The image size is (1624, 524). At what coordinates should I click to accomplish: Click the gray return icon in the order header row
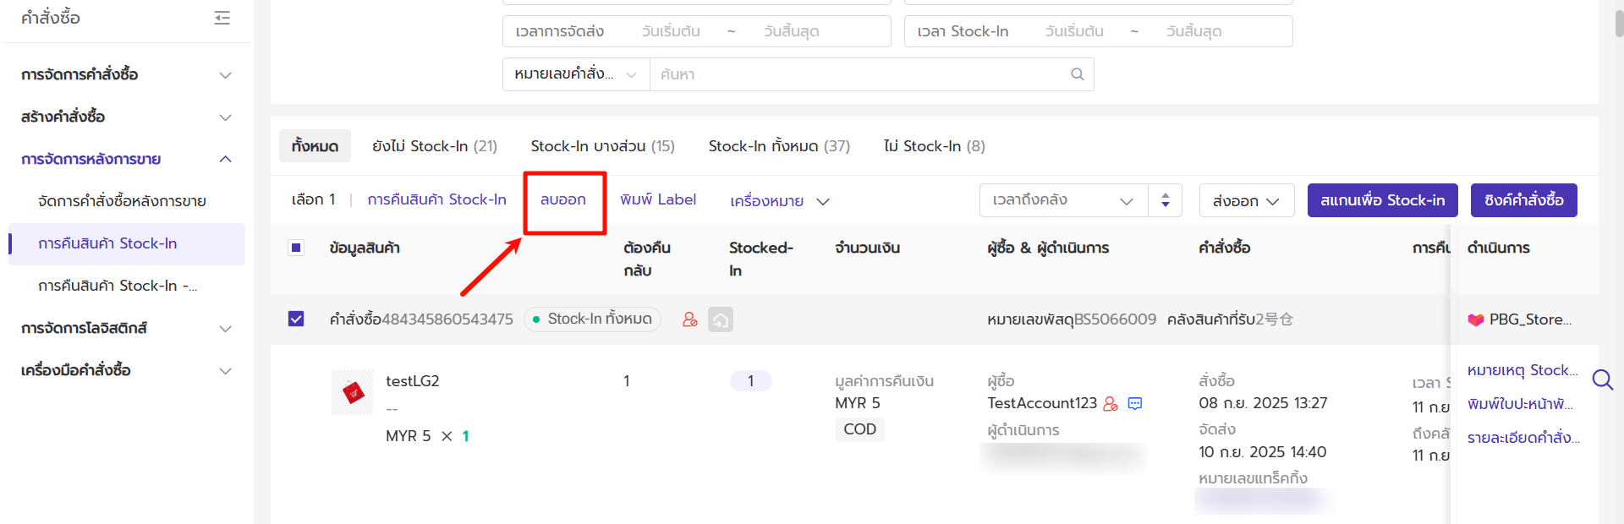click(x=721, y=319)
